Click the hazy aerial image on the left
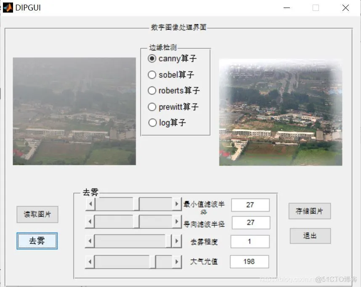361x287 pixels. pyautogui.click(x=74, y=111)
